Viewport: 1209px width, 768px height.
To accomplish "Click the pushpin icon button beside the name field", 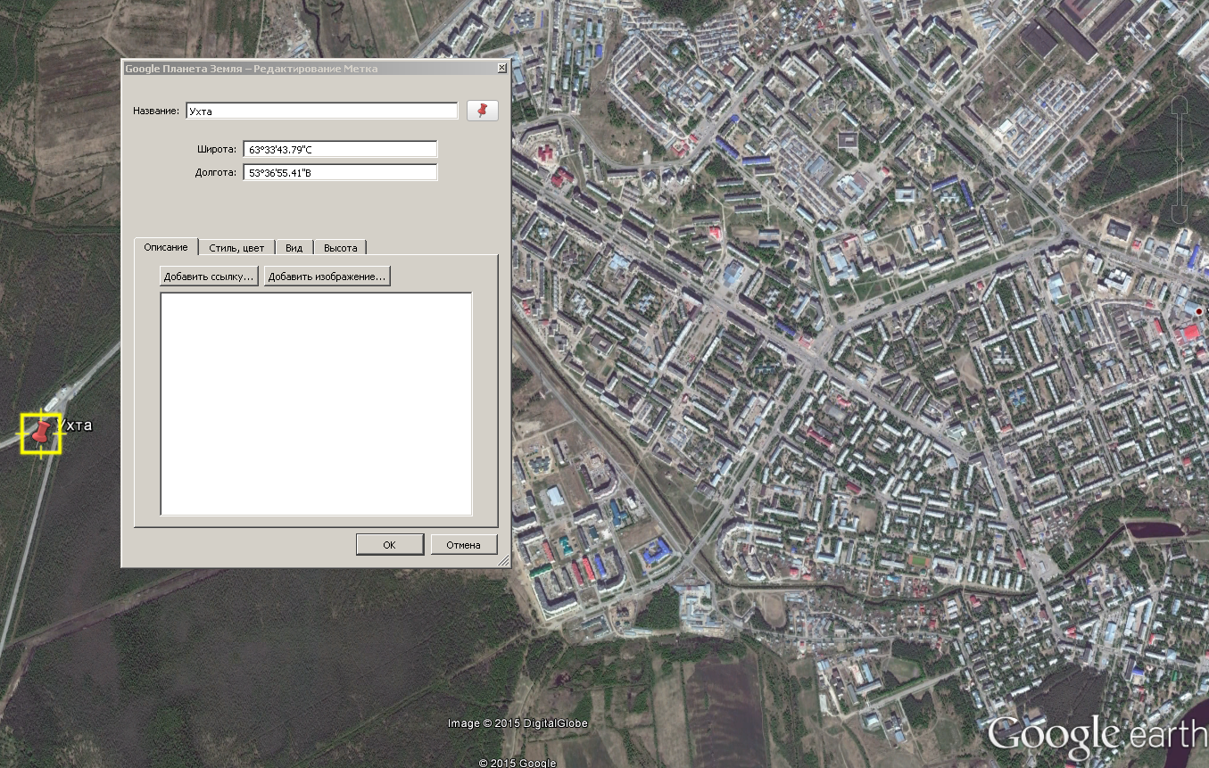I will click(483, 111).
